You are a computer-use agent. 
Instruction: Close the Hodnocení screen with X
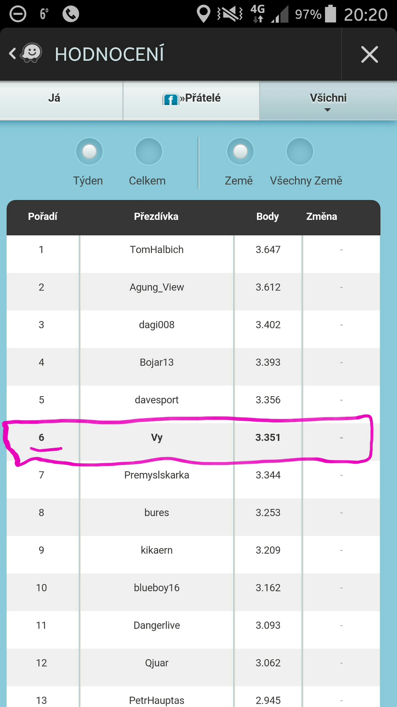369,54
